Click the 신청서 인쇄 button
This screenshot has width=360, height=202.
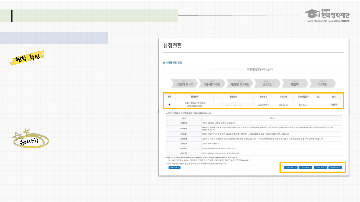[x=335, y=167]
